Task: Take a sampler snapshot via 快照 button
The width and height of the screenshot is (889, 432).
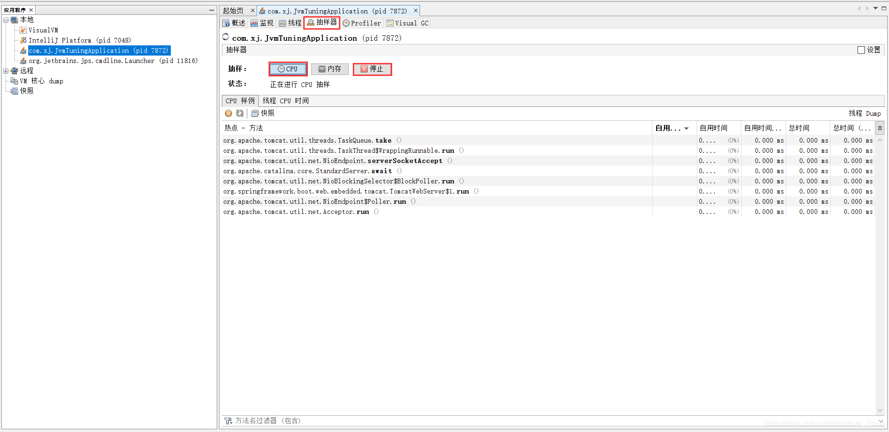Action: [x=263, y=113]
